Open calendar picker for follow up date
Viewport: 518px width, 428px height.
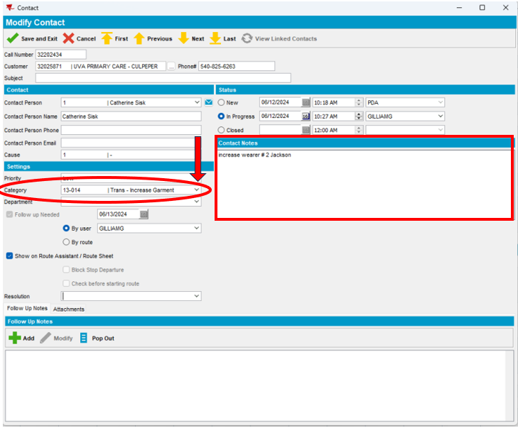[x=144, y=214]
